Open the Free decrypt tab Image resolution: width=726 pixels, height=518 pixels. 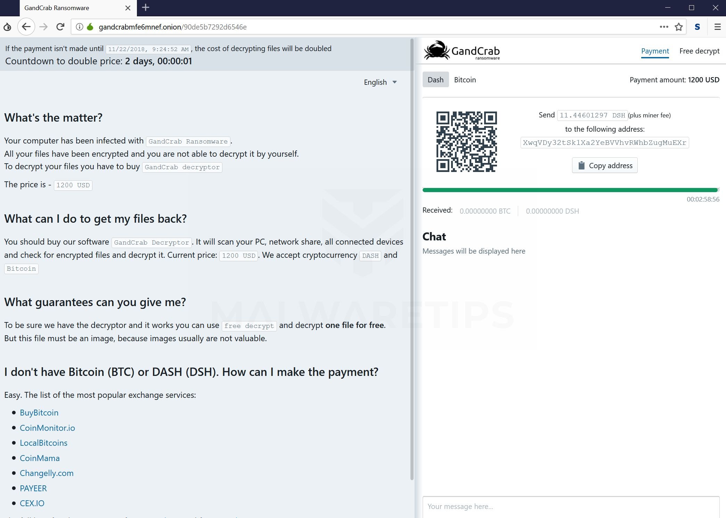click(x=699, y=51)
